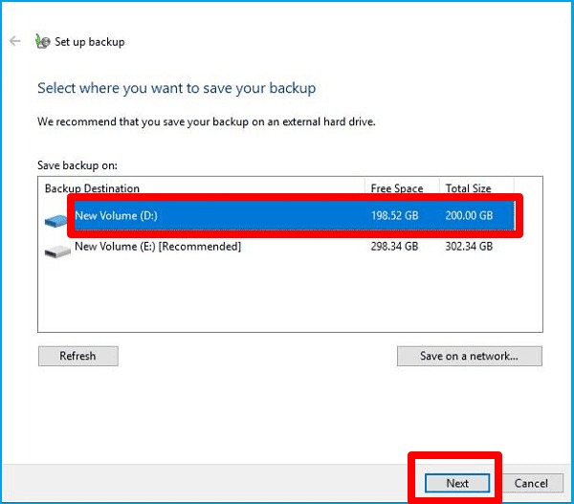
Task: Click the Set up backup wizard icon
Action: coord(42,41)
